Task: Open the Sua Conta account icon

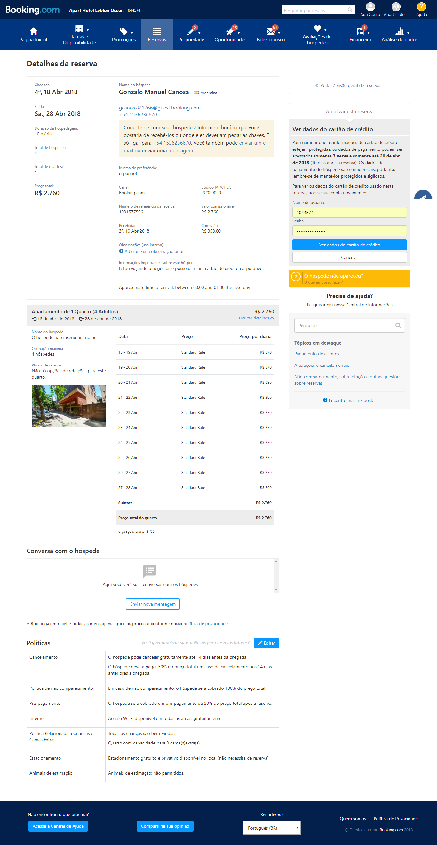Action: click(x=370, y=6)
